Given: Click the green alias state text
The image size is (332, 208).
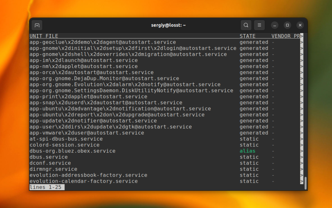Looking at the screenshot, I should pos(247,151).
